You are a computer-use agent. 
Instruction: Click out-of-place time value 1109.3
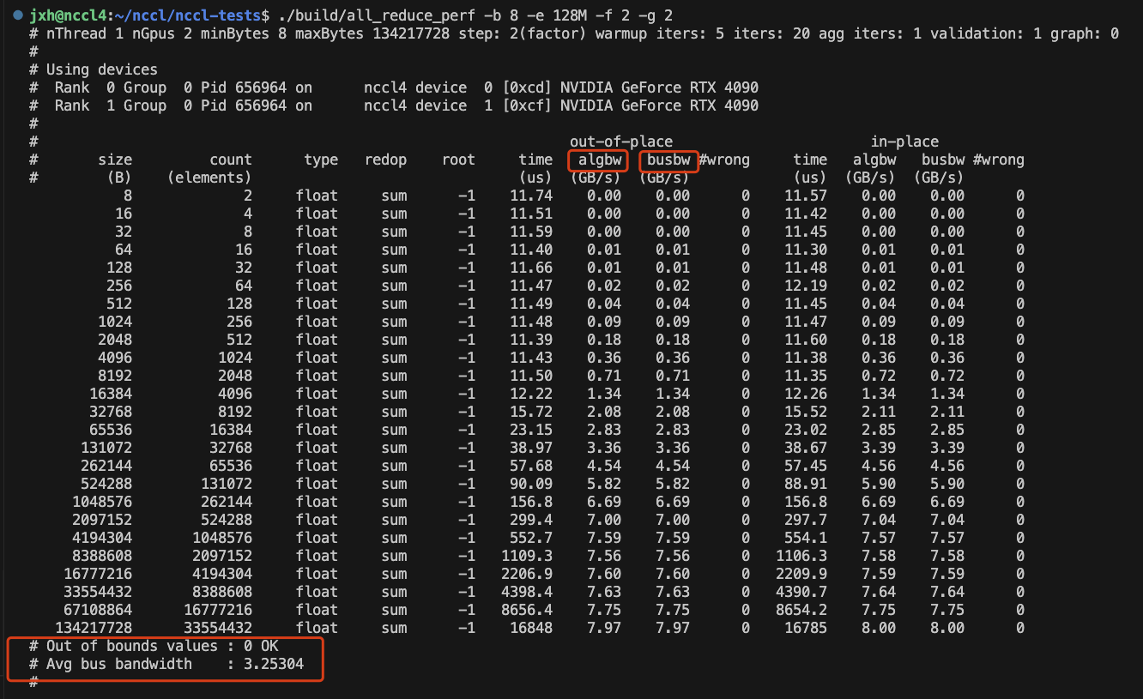pyautogui.click(x=527, y=556)
